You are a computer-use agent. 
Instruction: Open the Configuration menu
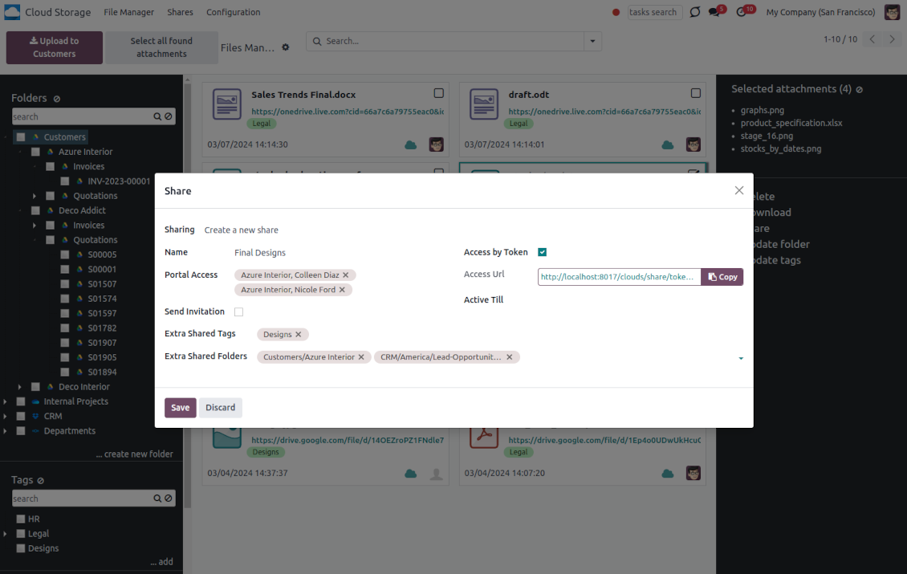point(233,12)
